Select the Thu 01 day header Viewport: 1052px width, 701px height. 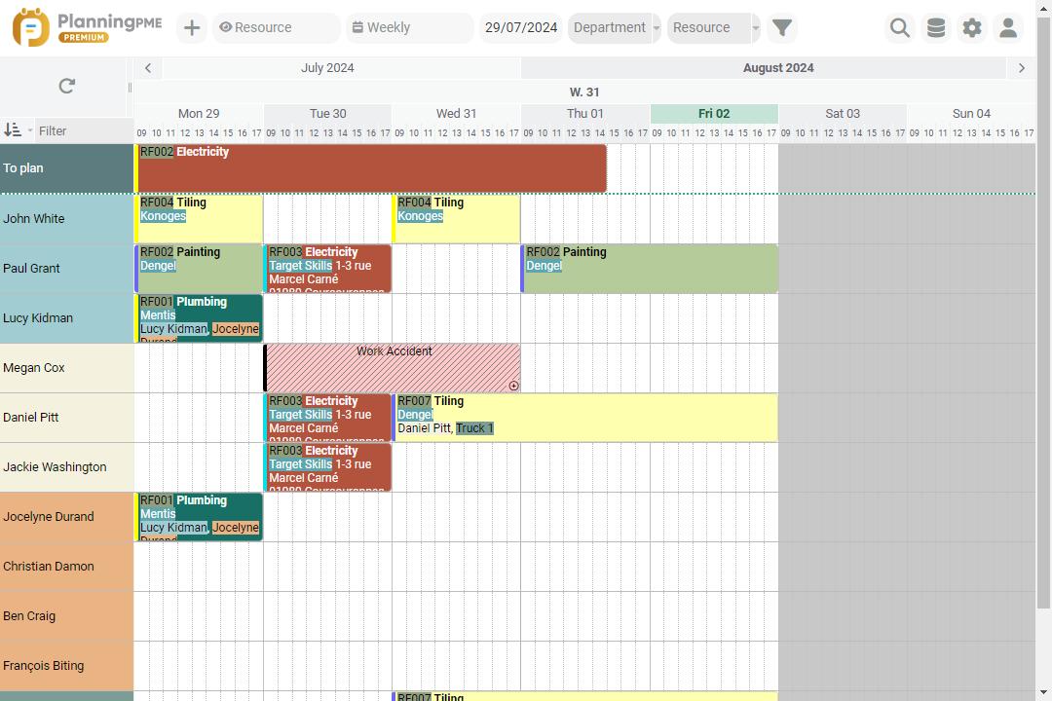(585, 113)
